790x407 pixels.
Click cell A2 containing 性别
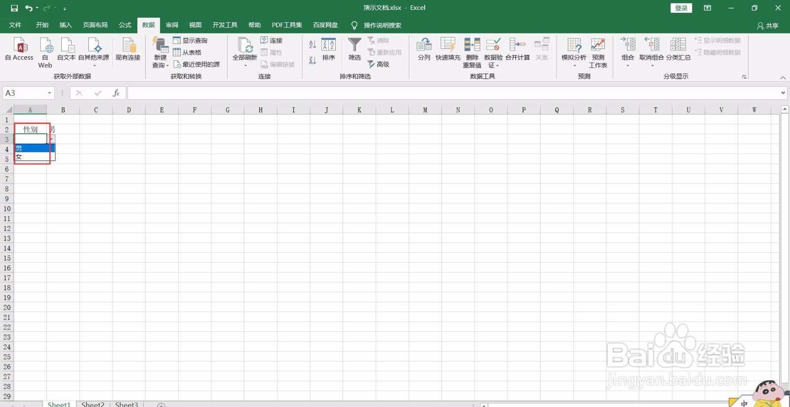pos(30,129)
